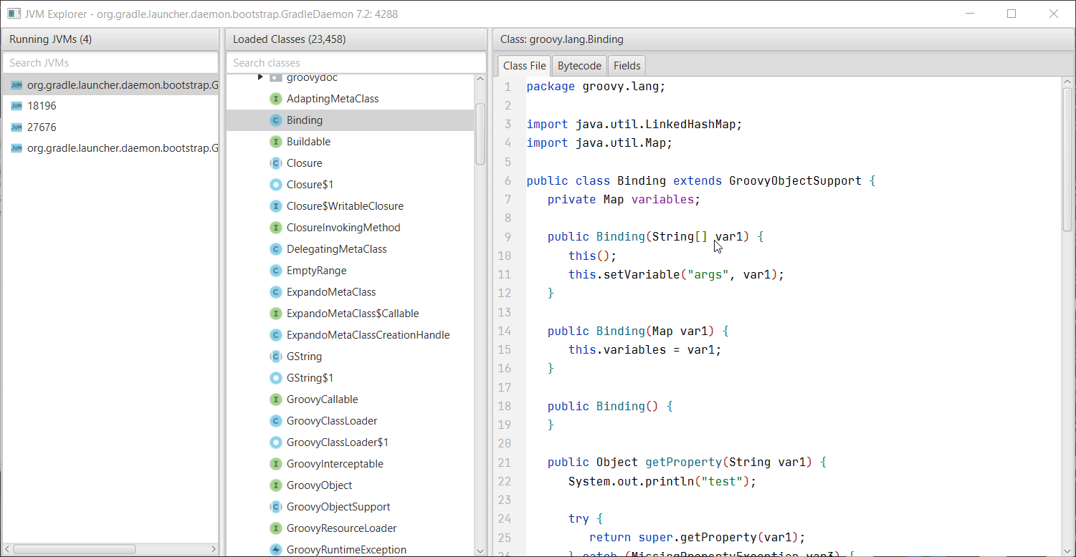This screenshot has width=1076, height=557.
Task: Click the class icon beside GroovyClassLoader
Action: pos(275,421)
